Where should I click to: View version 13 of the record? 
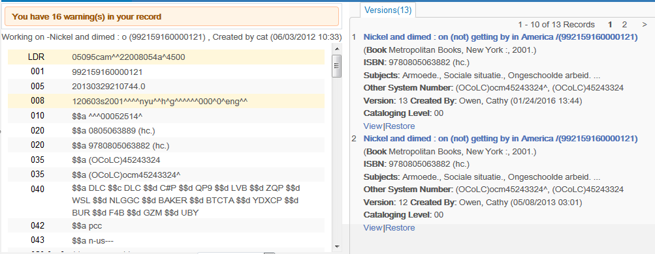[x=373, y=126]
